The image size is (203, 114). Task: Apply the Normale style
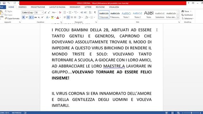[x=104, y=15]
